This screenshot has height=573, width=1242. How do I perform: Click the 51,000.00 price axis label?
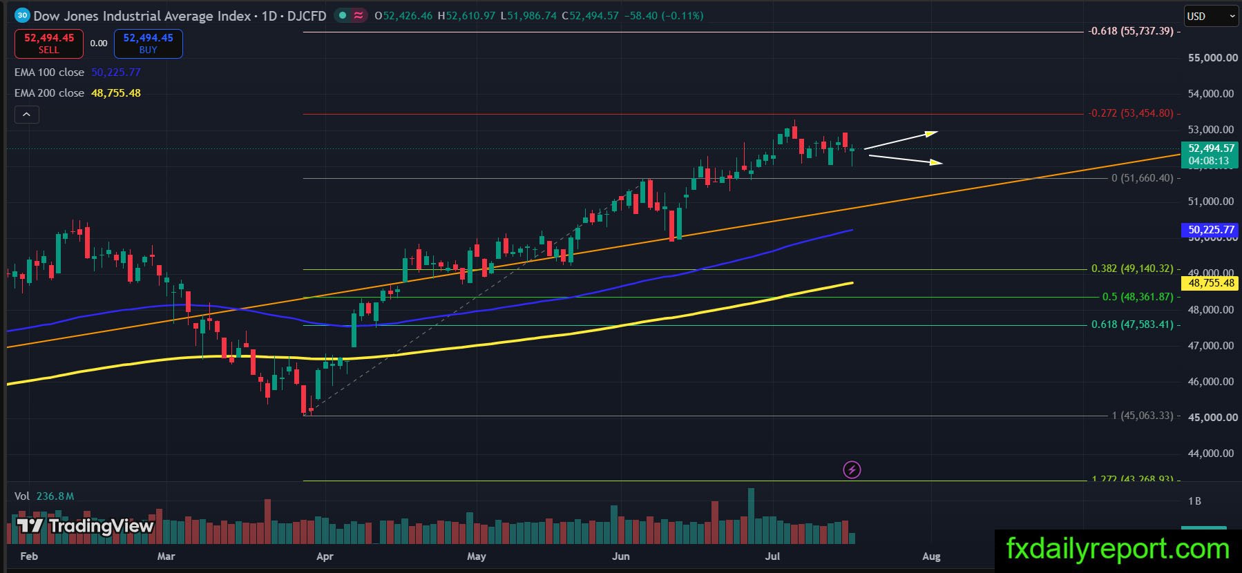coord(1212,202)
